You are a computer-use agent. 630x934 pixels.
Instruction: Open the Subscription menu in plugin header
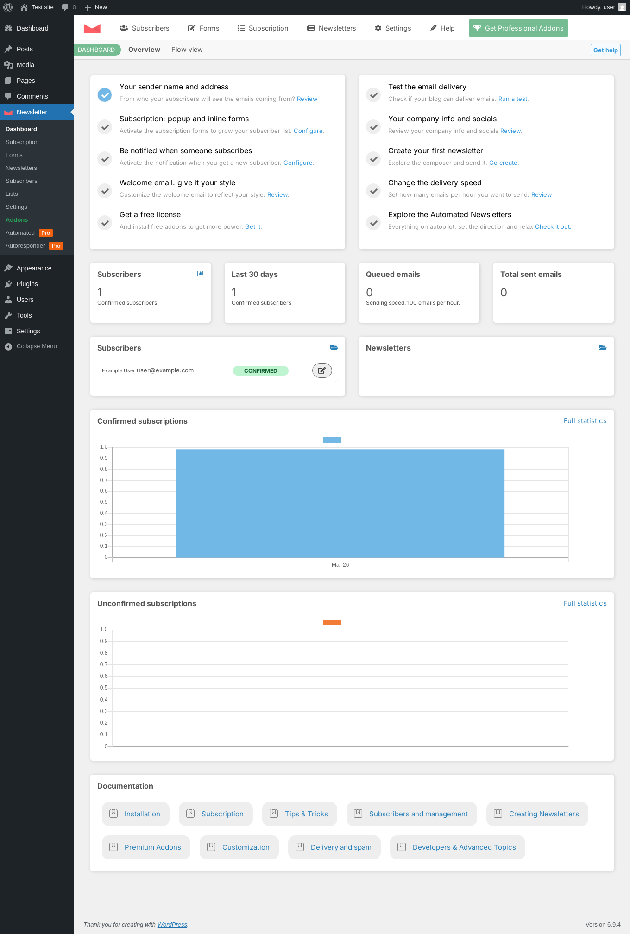pos(263,28)
